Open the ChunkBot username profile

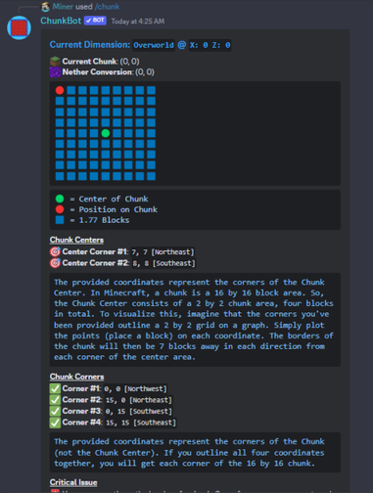click(61, 21)
